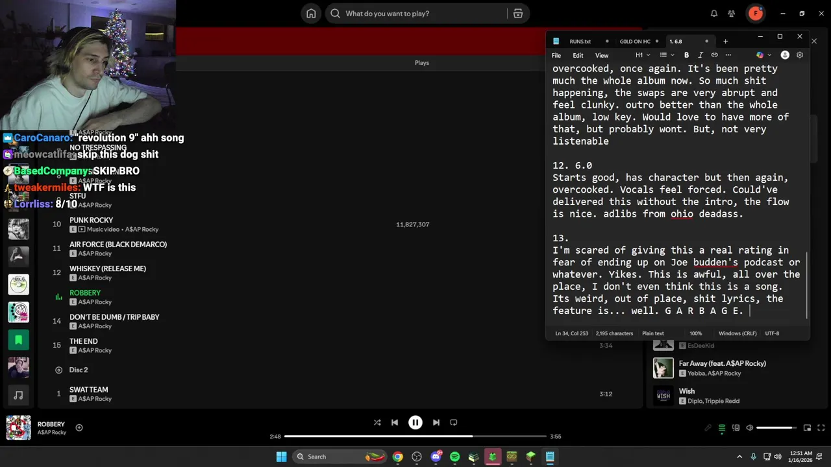The height and width of the screenshot is (467, 831).
Task: Open the lyrics microphone icon
Action: pos(708,427)
